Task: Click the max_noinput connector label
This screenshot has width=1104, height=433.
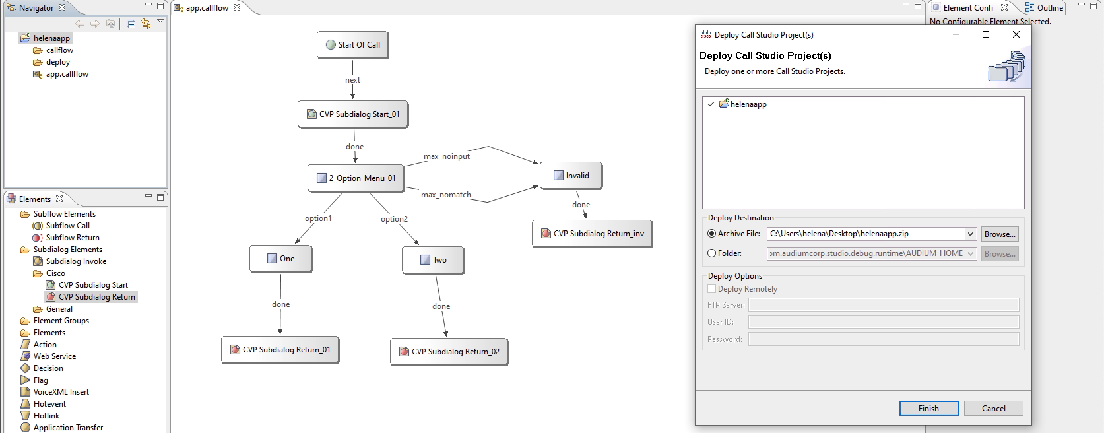Action: [x=447, y=156]
